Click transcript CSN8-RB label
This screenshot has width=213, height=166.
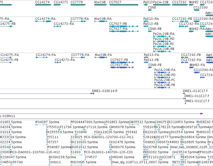tap(155, 29)
